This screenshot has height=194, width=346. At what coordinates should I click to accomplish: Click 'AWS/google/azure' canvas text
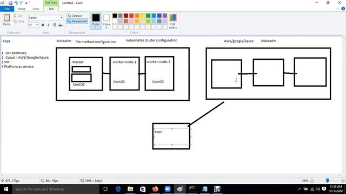[238, 41]
